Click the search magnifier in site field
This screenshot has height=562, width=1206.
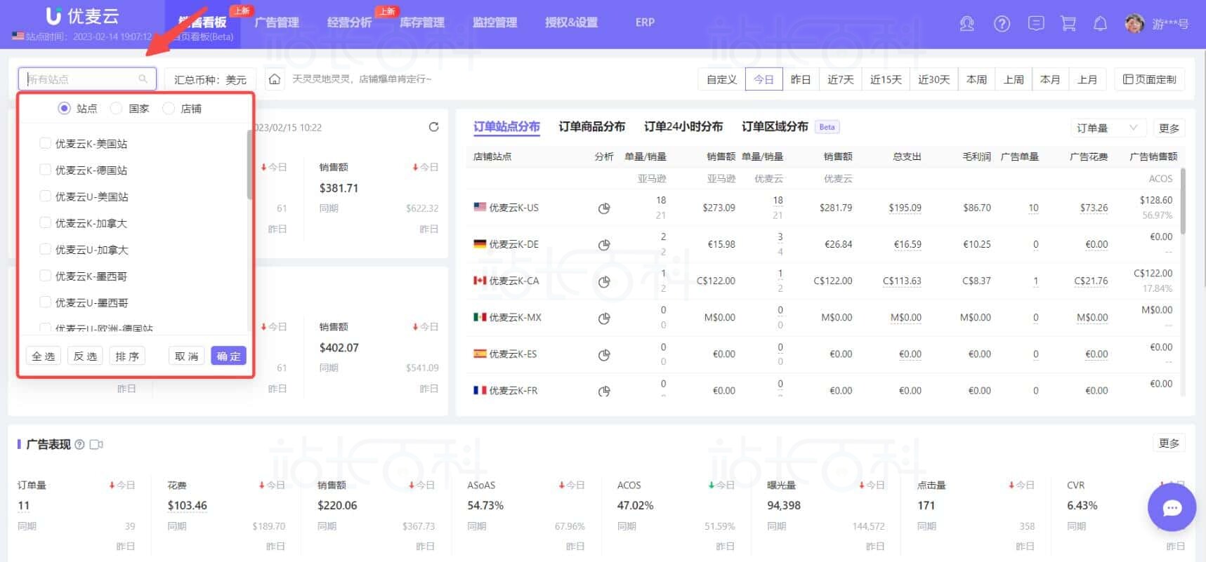(x=143, y=79)
